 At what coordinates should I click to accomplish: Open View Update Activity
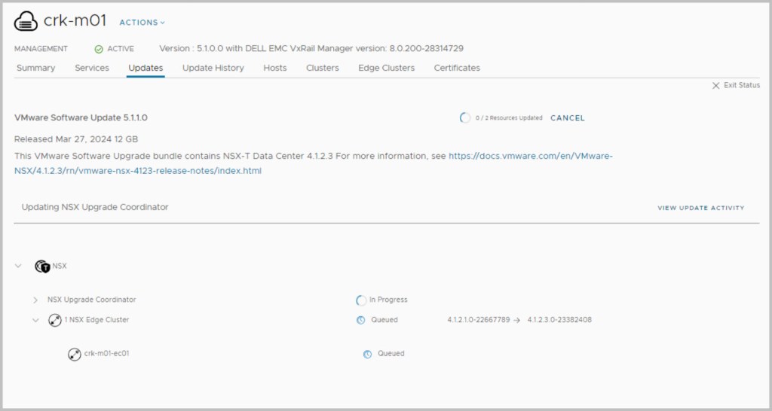[x=700, y=208]
